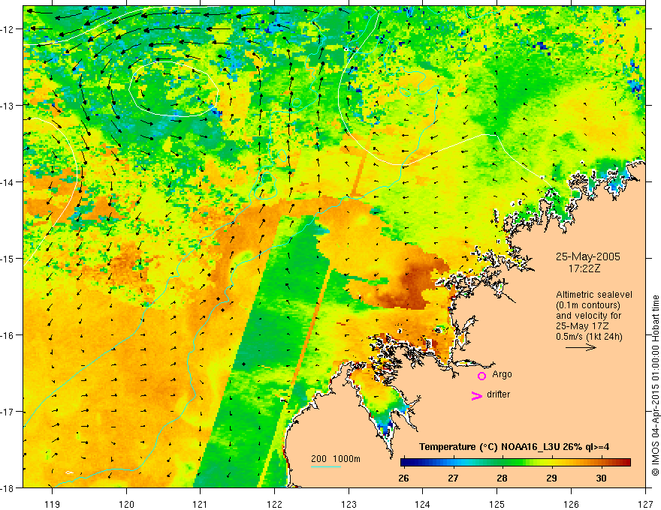The height and width of the screenshot is (510, 661).
Task: Click the longitude axis label 124
Action: tap(422, 504)
